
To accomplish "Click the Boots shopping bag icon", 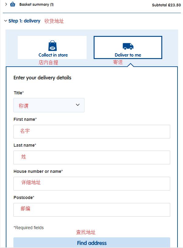I will (53, 46).
